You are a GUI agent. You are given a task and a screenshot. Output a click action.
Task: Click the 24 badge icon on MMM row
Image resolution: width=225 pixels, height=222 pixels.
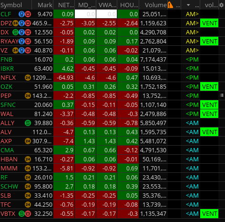28,169
